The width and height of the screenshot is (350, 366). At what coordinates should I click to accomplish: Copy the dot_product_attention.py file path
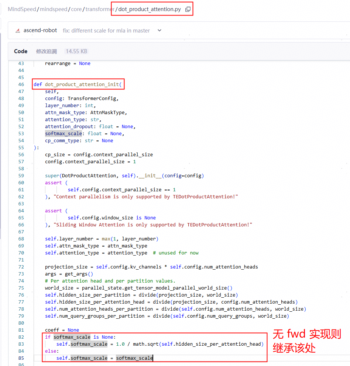188,9
